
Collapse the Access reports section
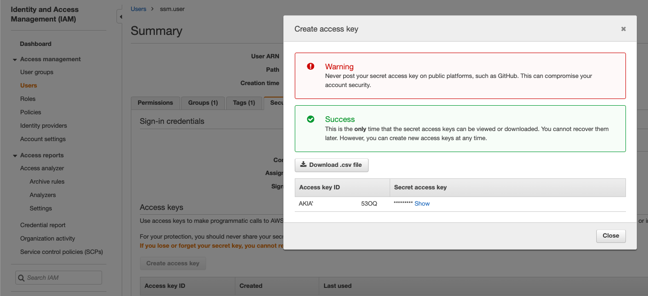coord(14,155)
